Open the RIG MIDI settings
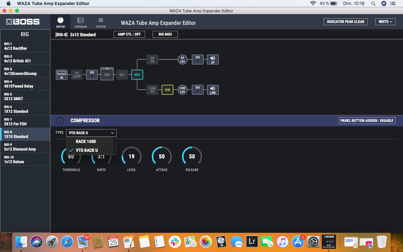The height and width of the screenshot is (252, 403). pyautogui.click(x=165, y=34)
